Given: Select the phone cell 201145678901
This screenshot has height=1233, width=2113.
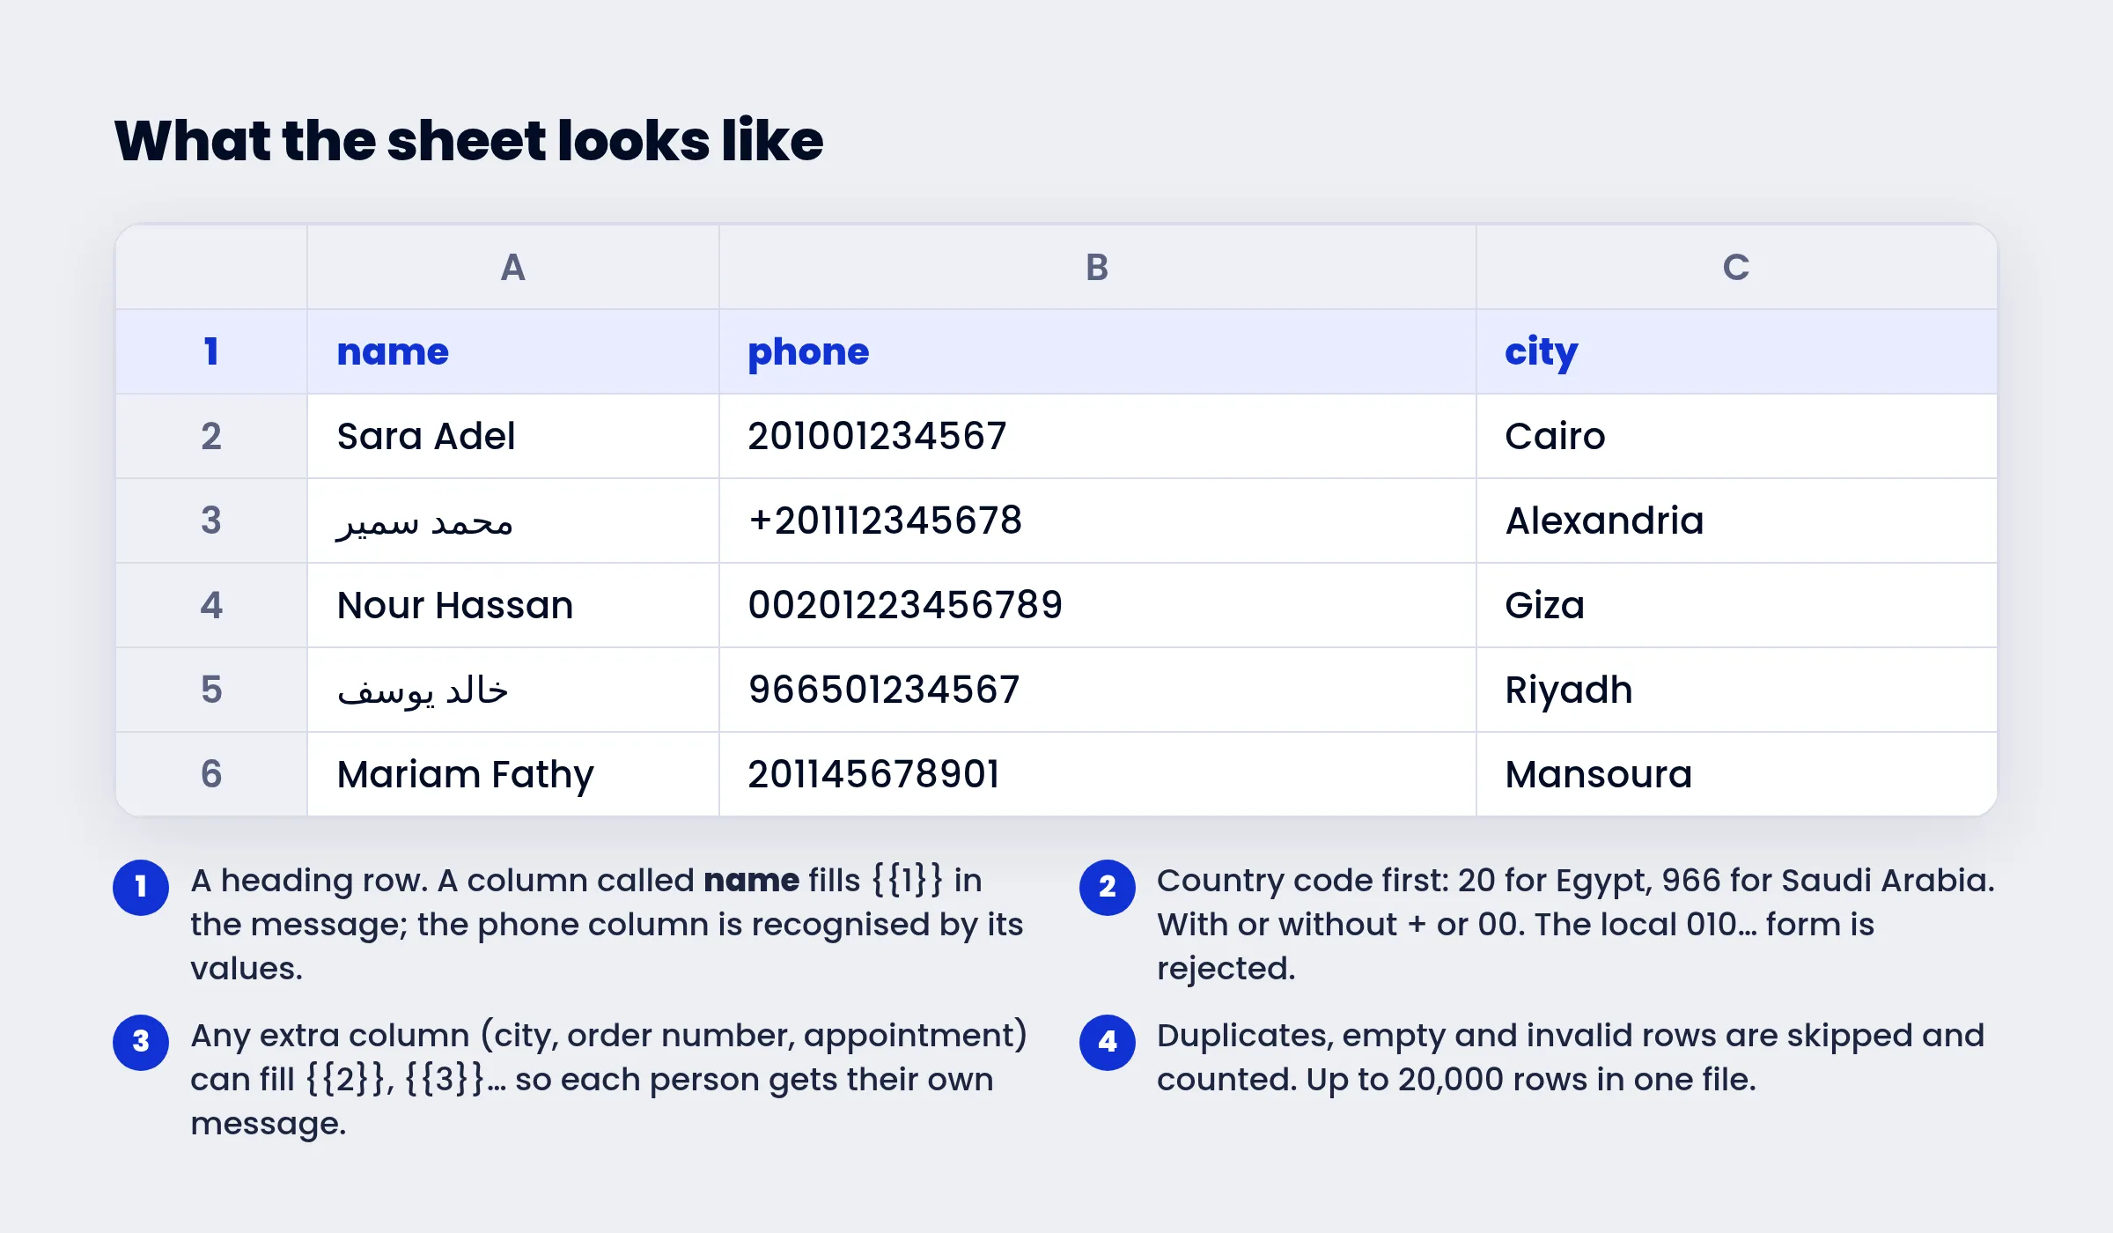Looking at the screenshot, I should coord(1097,774).
